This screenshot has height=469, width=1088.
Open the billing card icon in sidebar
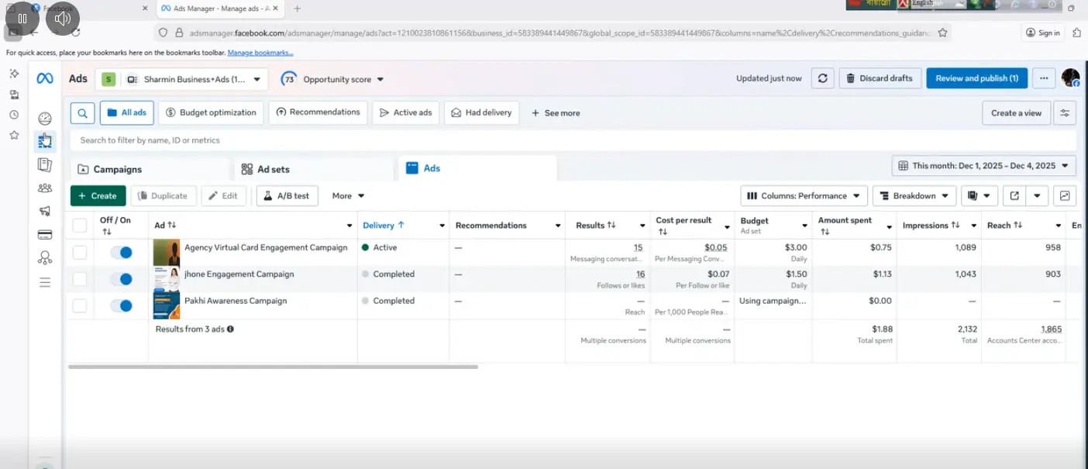coord(45,235)
